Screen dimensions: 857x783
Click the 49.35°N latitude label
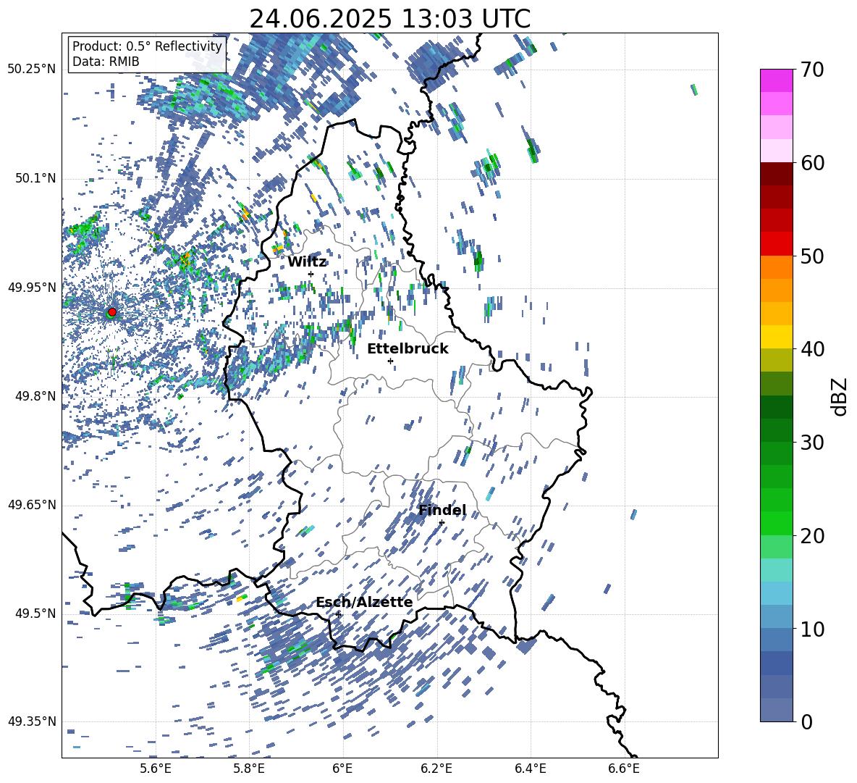pos(32,721)
